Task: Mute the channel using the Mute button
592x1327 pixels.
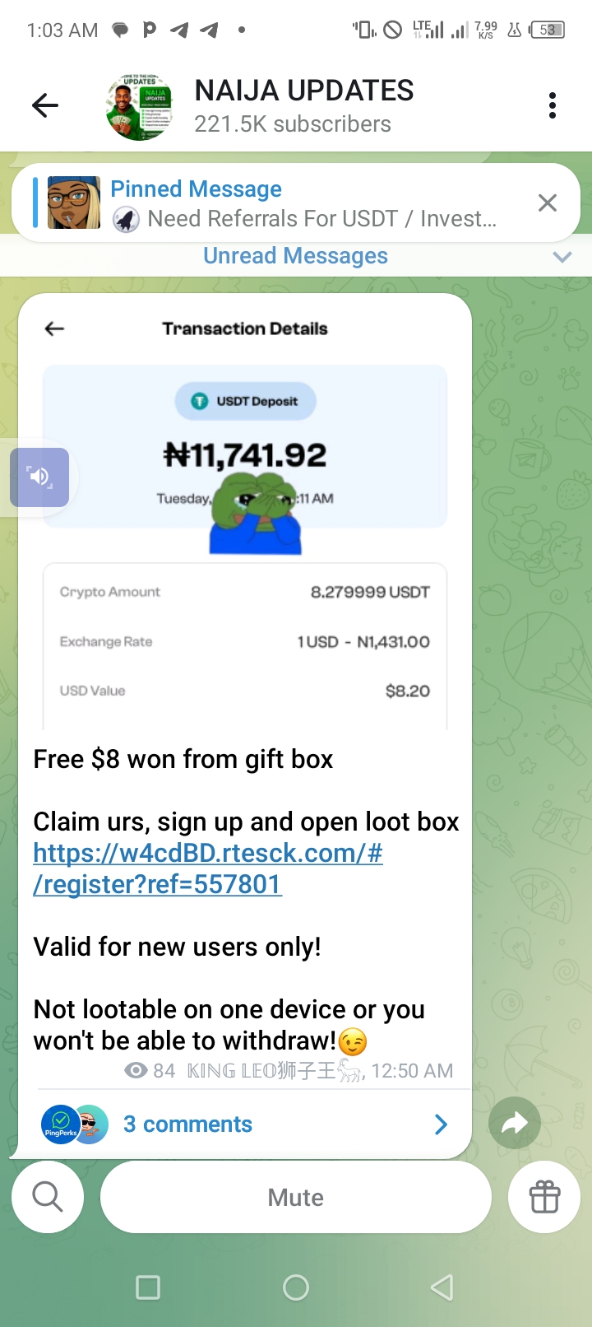Action: click(296, 1197)
